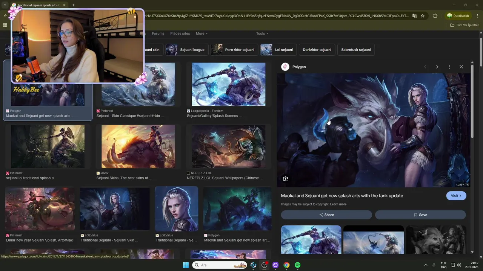The image size is (483, 271).
Task: Open Google Chrome from the taskbar
Action: pos(286,265)
